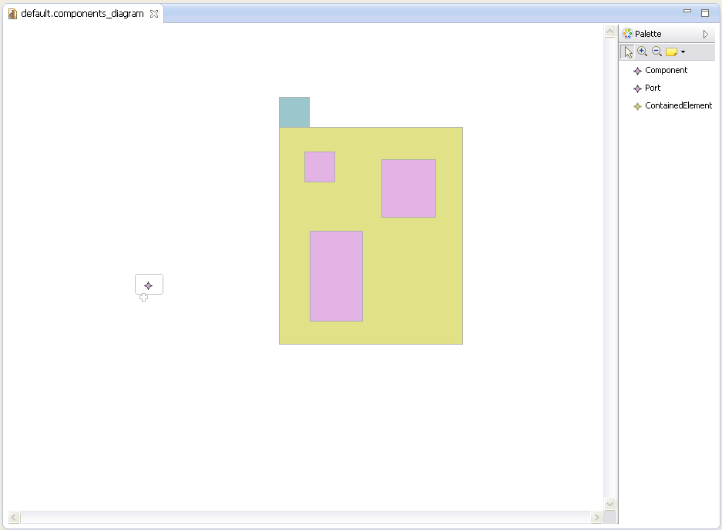Click the Port star icon
The image size is (722, 530).
[637, 88]
